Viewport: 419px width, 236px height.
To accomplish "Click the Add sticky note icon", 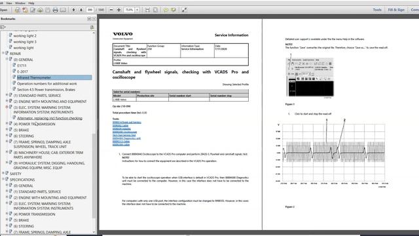I will pyautogui.click(x=166, y=10).
